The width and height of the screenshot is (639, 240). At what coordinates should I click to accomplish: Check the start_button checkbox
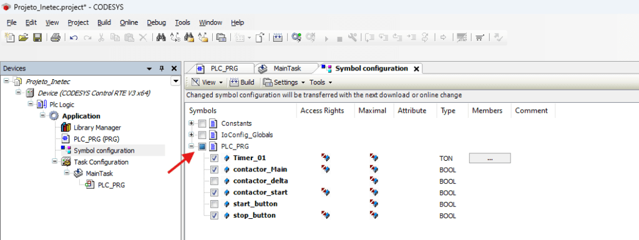click(x=215, y=204)
